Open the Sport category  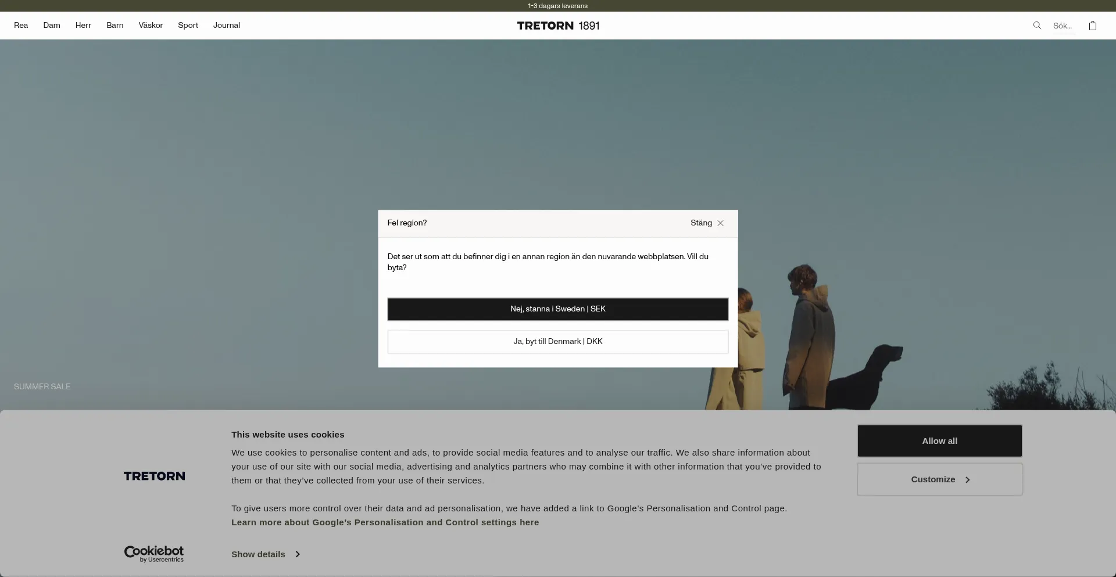(188, 25)
